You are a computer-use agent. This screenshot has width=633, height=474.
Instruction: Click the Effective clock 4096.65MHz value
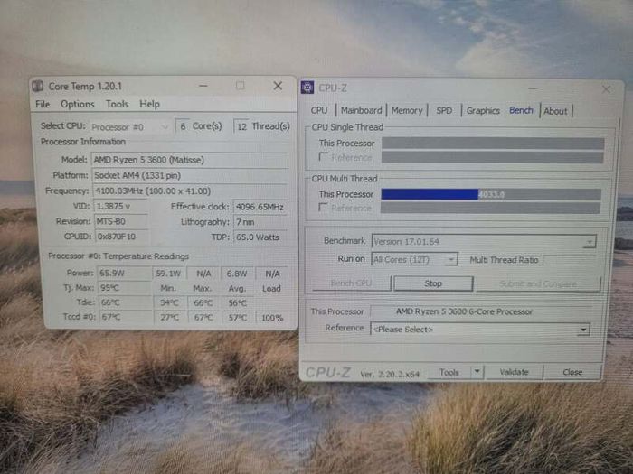pos(260,207)
